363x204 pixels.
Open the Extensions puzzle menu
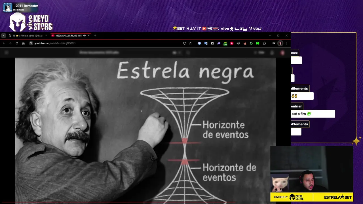(264, 43)
